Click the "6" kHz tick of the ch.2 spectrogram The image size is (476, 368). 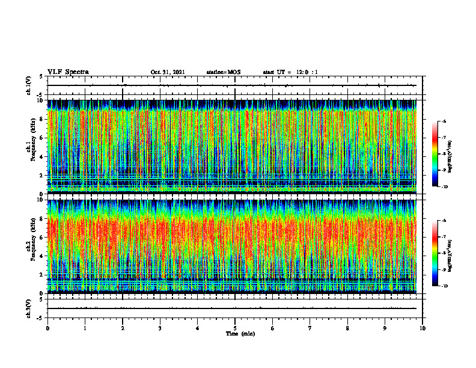pyautogui.click(x=42, y=238)
